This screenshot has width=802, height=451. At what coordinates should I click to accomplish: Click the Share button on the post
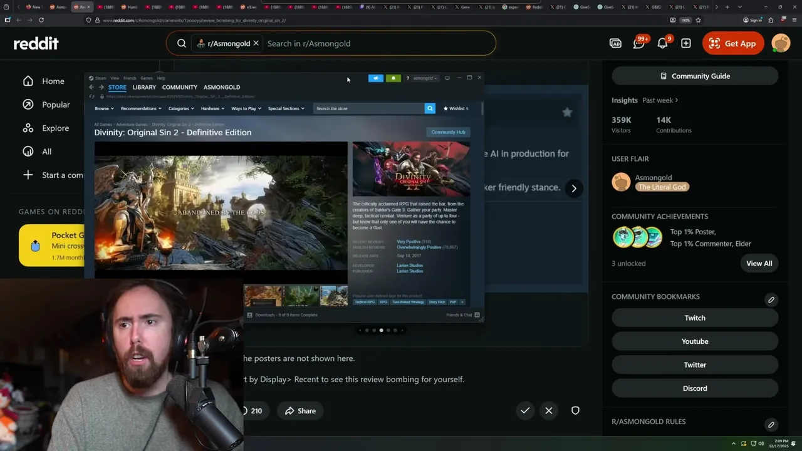point(300,411)
